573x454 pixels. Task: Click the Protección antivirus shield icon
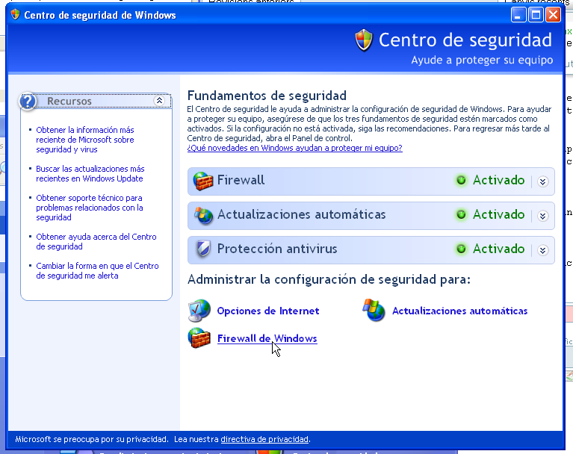(x=202, y=249)
